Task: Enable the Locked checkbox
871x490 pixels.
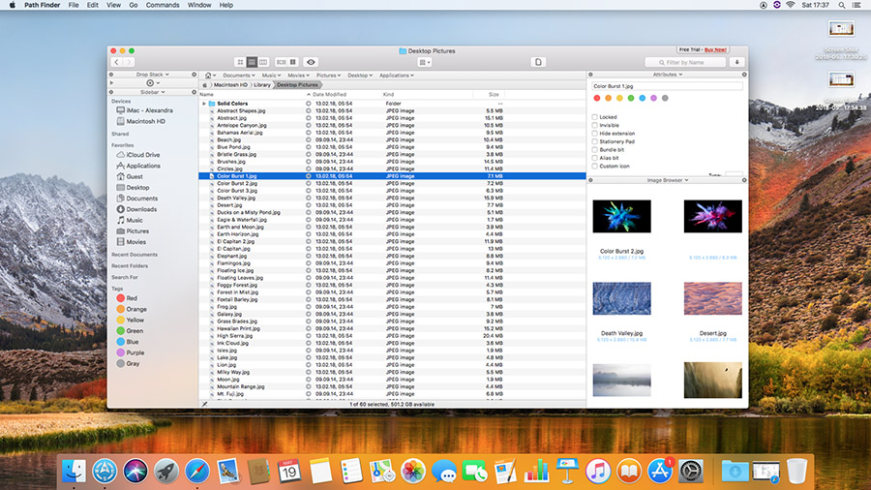Action: [595, 117]
